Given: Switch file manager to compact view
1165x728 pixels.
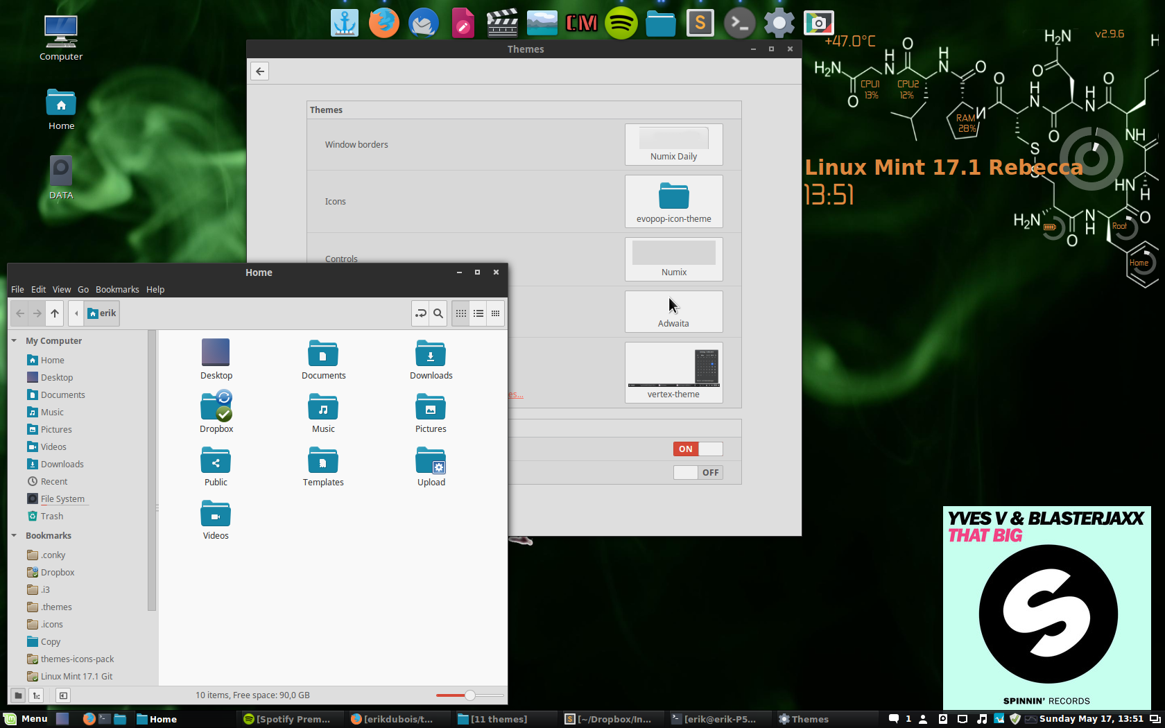Looking at the screenshot, I should point(495,313).
